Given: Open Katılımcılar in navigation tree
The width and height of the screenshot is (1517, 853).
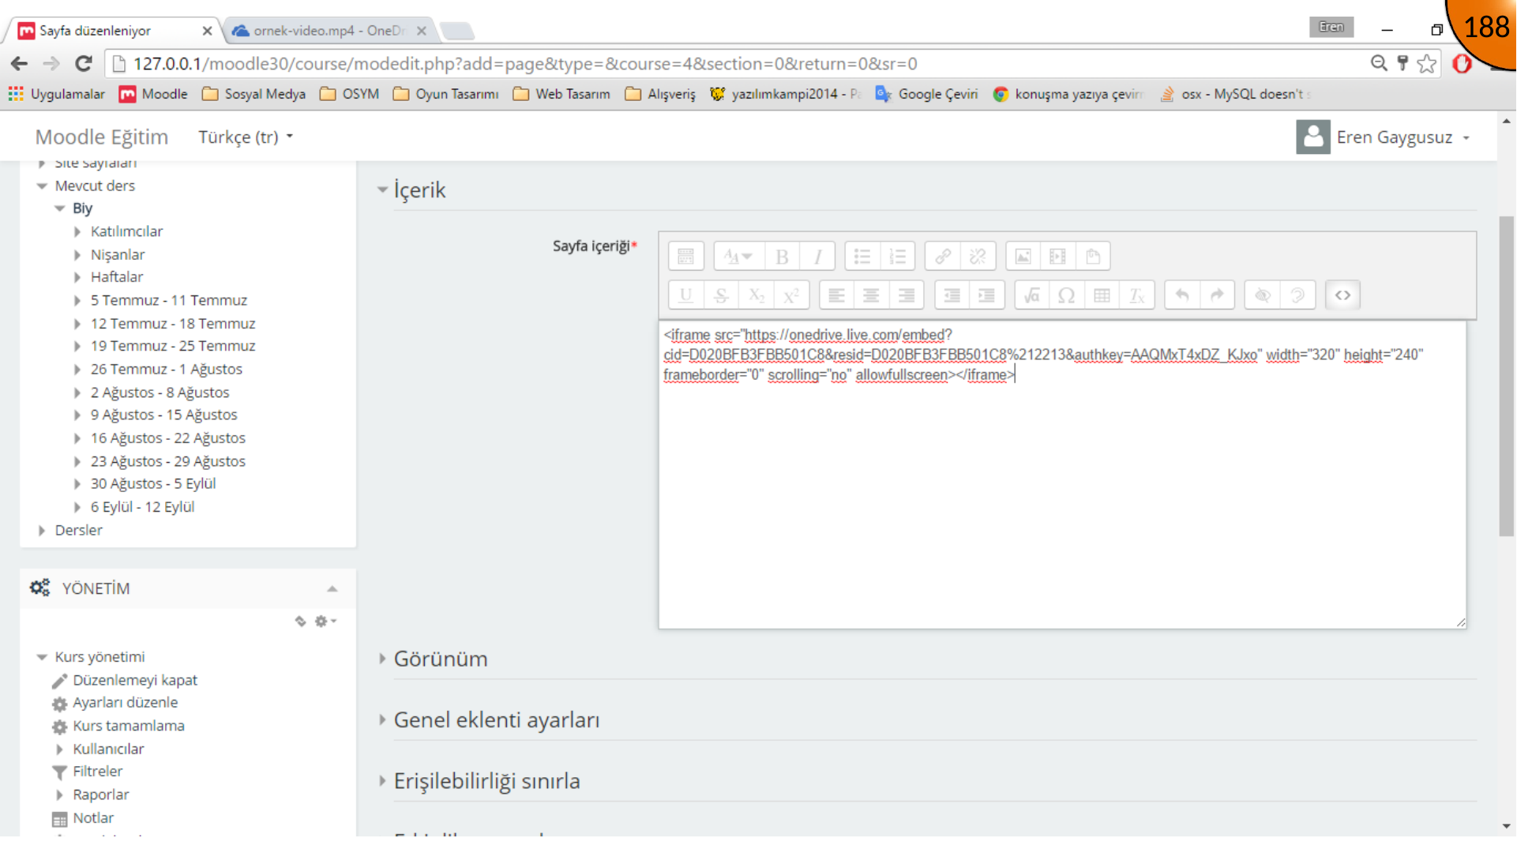Looking at the screenshot, I should point(126,231).
